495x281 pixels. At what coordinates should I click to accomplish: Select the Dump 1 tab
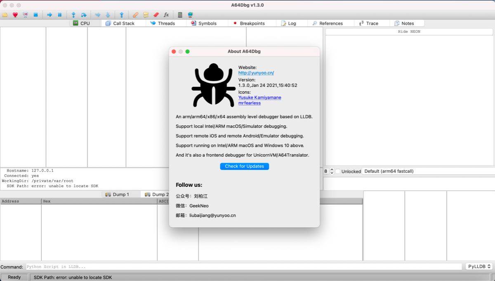121,194
